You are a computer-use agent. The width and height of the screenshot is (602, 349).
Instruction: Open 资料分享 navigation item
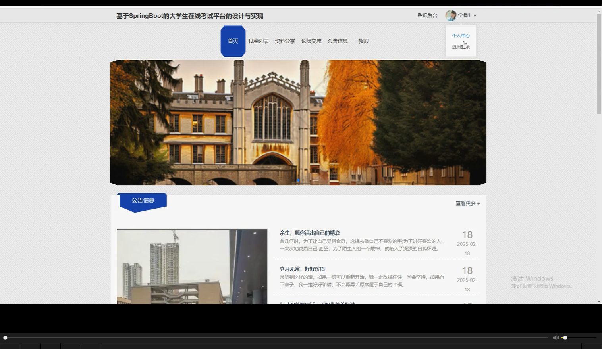(x=285, y=41)
